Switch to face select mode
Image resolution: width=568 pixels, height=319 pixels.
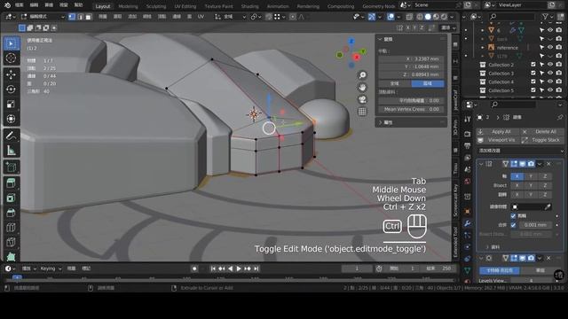coord(89,17)
